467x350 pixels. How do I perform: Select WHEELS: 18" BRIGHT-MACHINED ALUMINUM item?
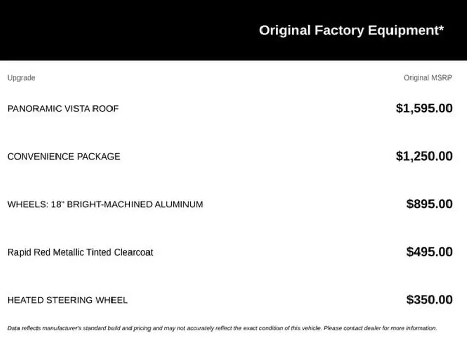(105, 204)
